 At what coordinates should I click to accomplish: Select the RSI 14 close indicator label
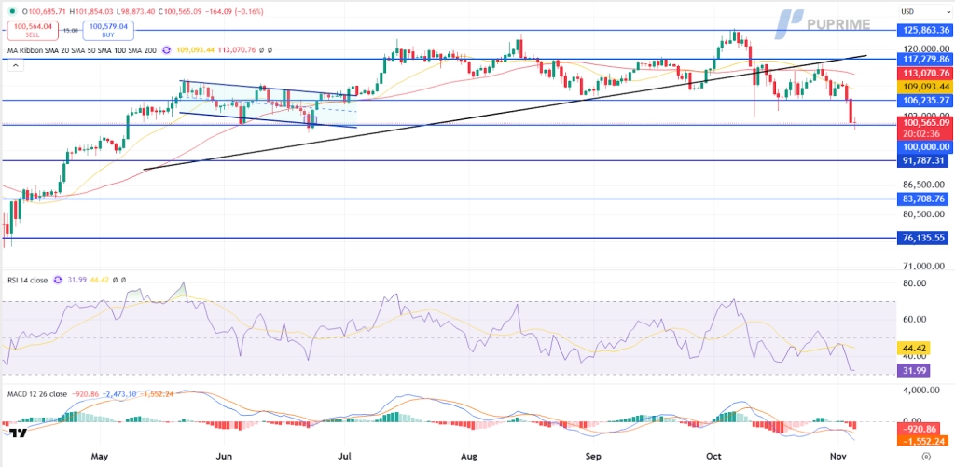pos(28,279)
